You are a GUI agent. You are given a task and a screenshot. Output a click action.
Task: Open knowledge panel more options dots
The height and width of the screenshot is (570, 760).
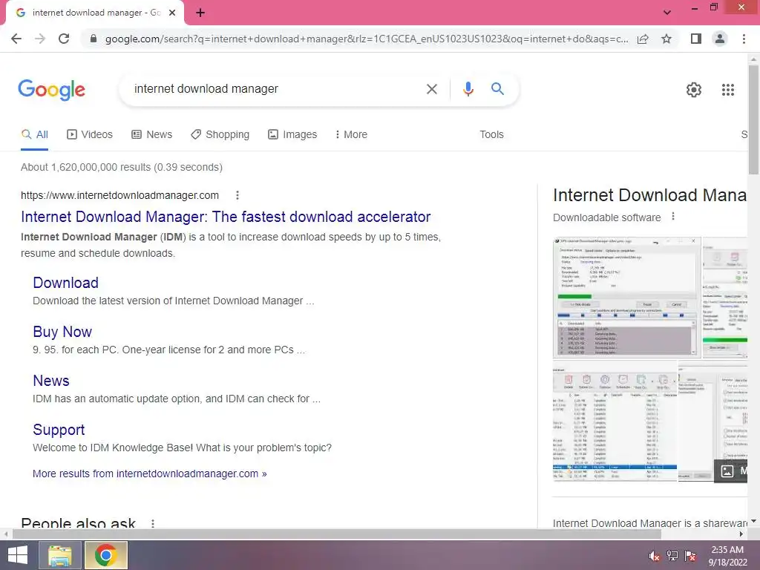pyautogui.click(x=672, y=217)
